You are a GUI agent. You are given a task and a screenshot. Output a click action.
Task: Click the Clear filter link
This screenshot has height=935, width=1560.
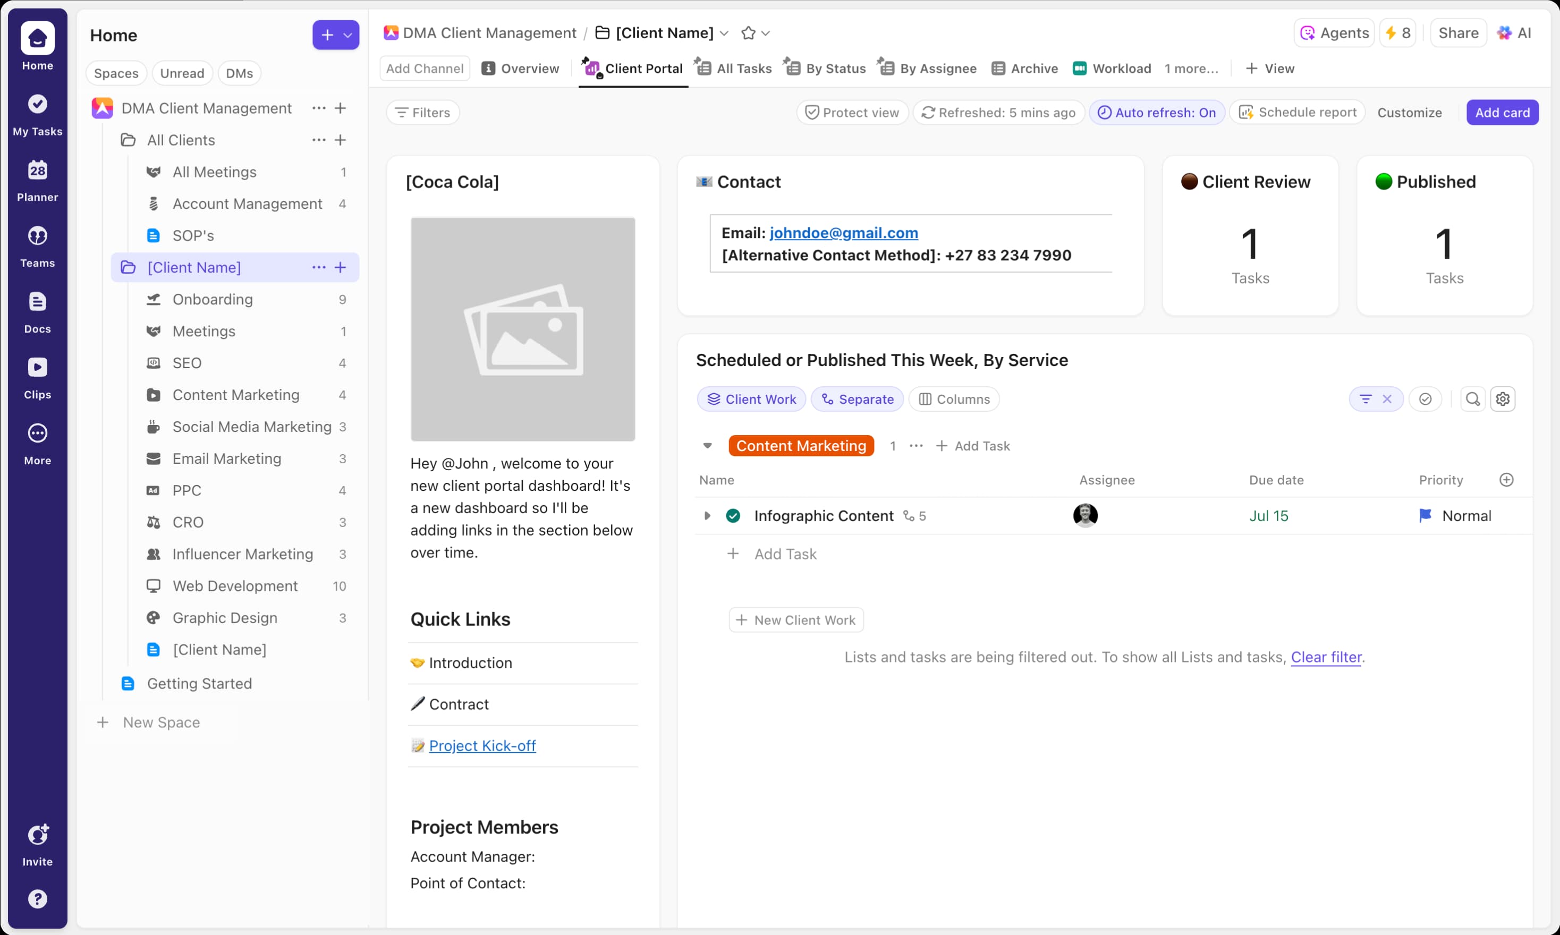(x=1326, y=657)
